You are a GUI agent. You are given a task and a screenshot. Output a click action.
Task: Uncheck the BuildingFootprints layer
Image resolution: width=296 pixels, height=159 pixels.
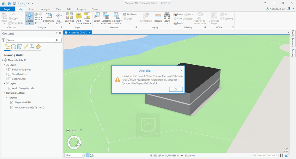tap(10, 70)
